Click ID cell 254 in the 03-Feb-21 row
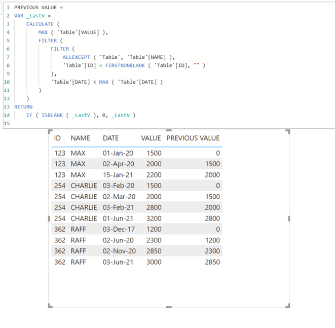The height and width of the screenshot is (328, 335). (x=60, y=207)
